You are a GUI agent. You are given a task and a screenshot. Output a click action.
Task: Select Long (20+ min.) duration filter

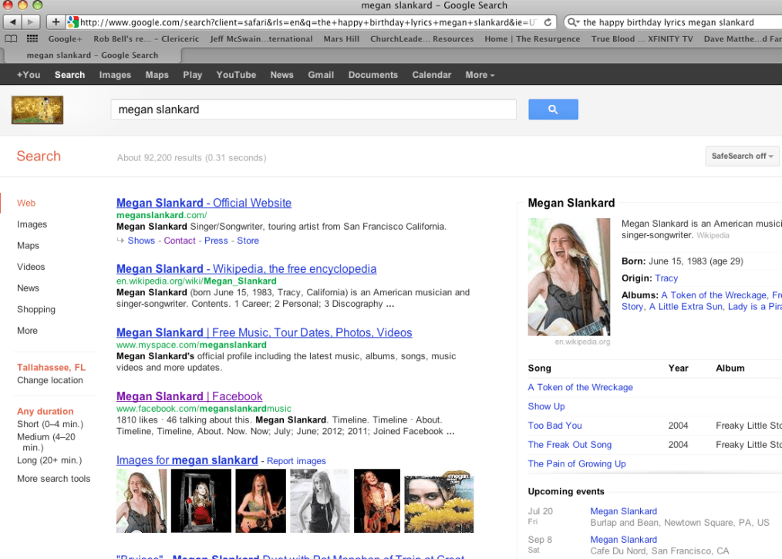click(49, 460)
